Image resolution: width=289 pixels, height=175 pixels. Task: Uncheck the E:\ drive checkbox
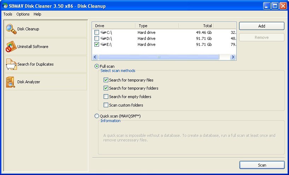97,44
